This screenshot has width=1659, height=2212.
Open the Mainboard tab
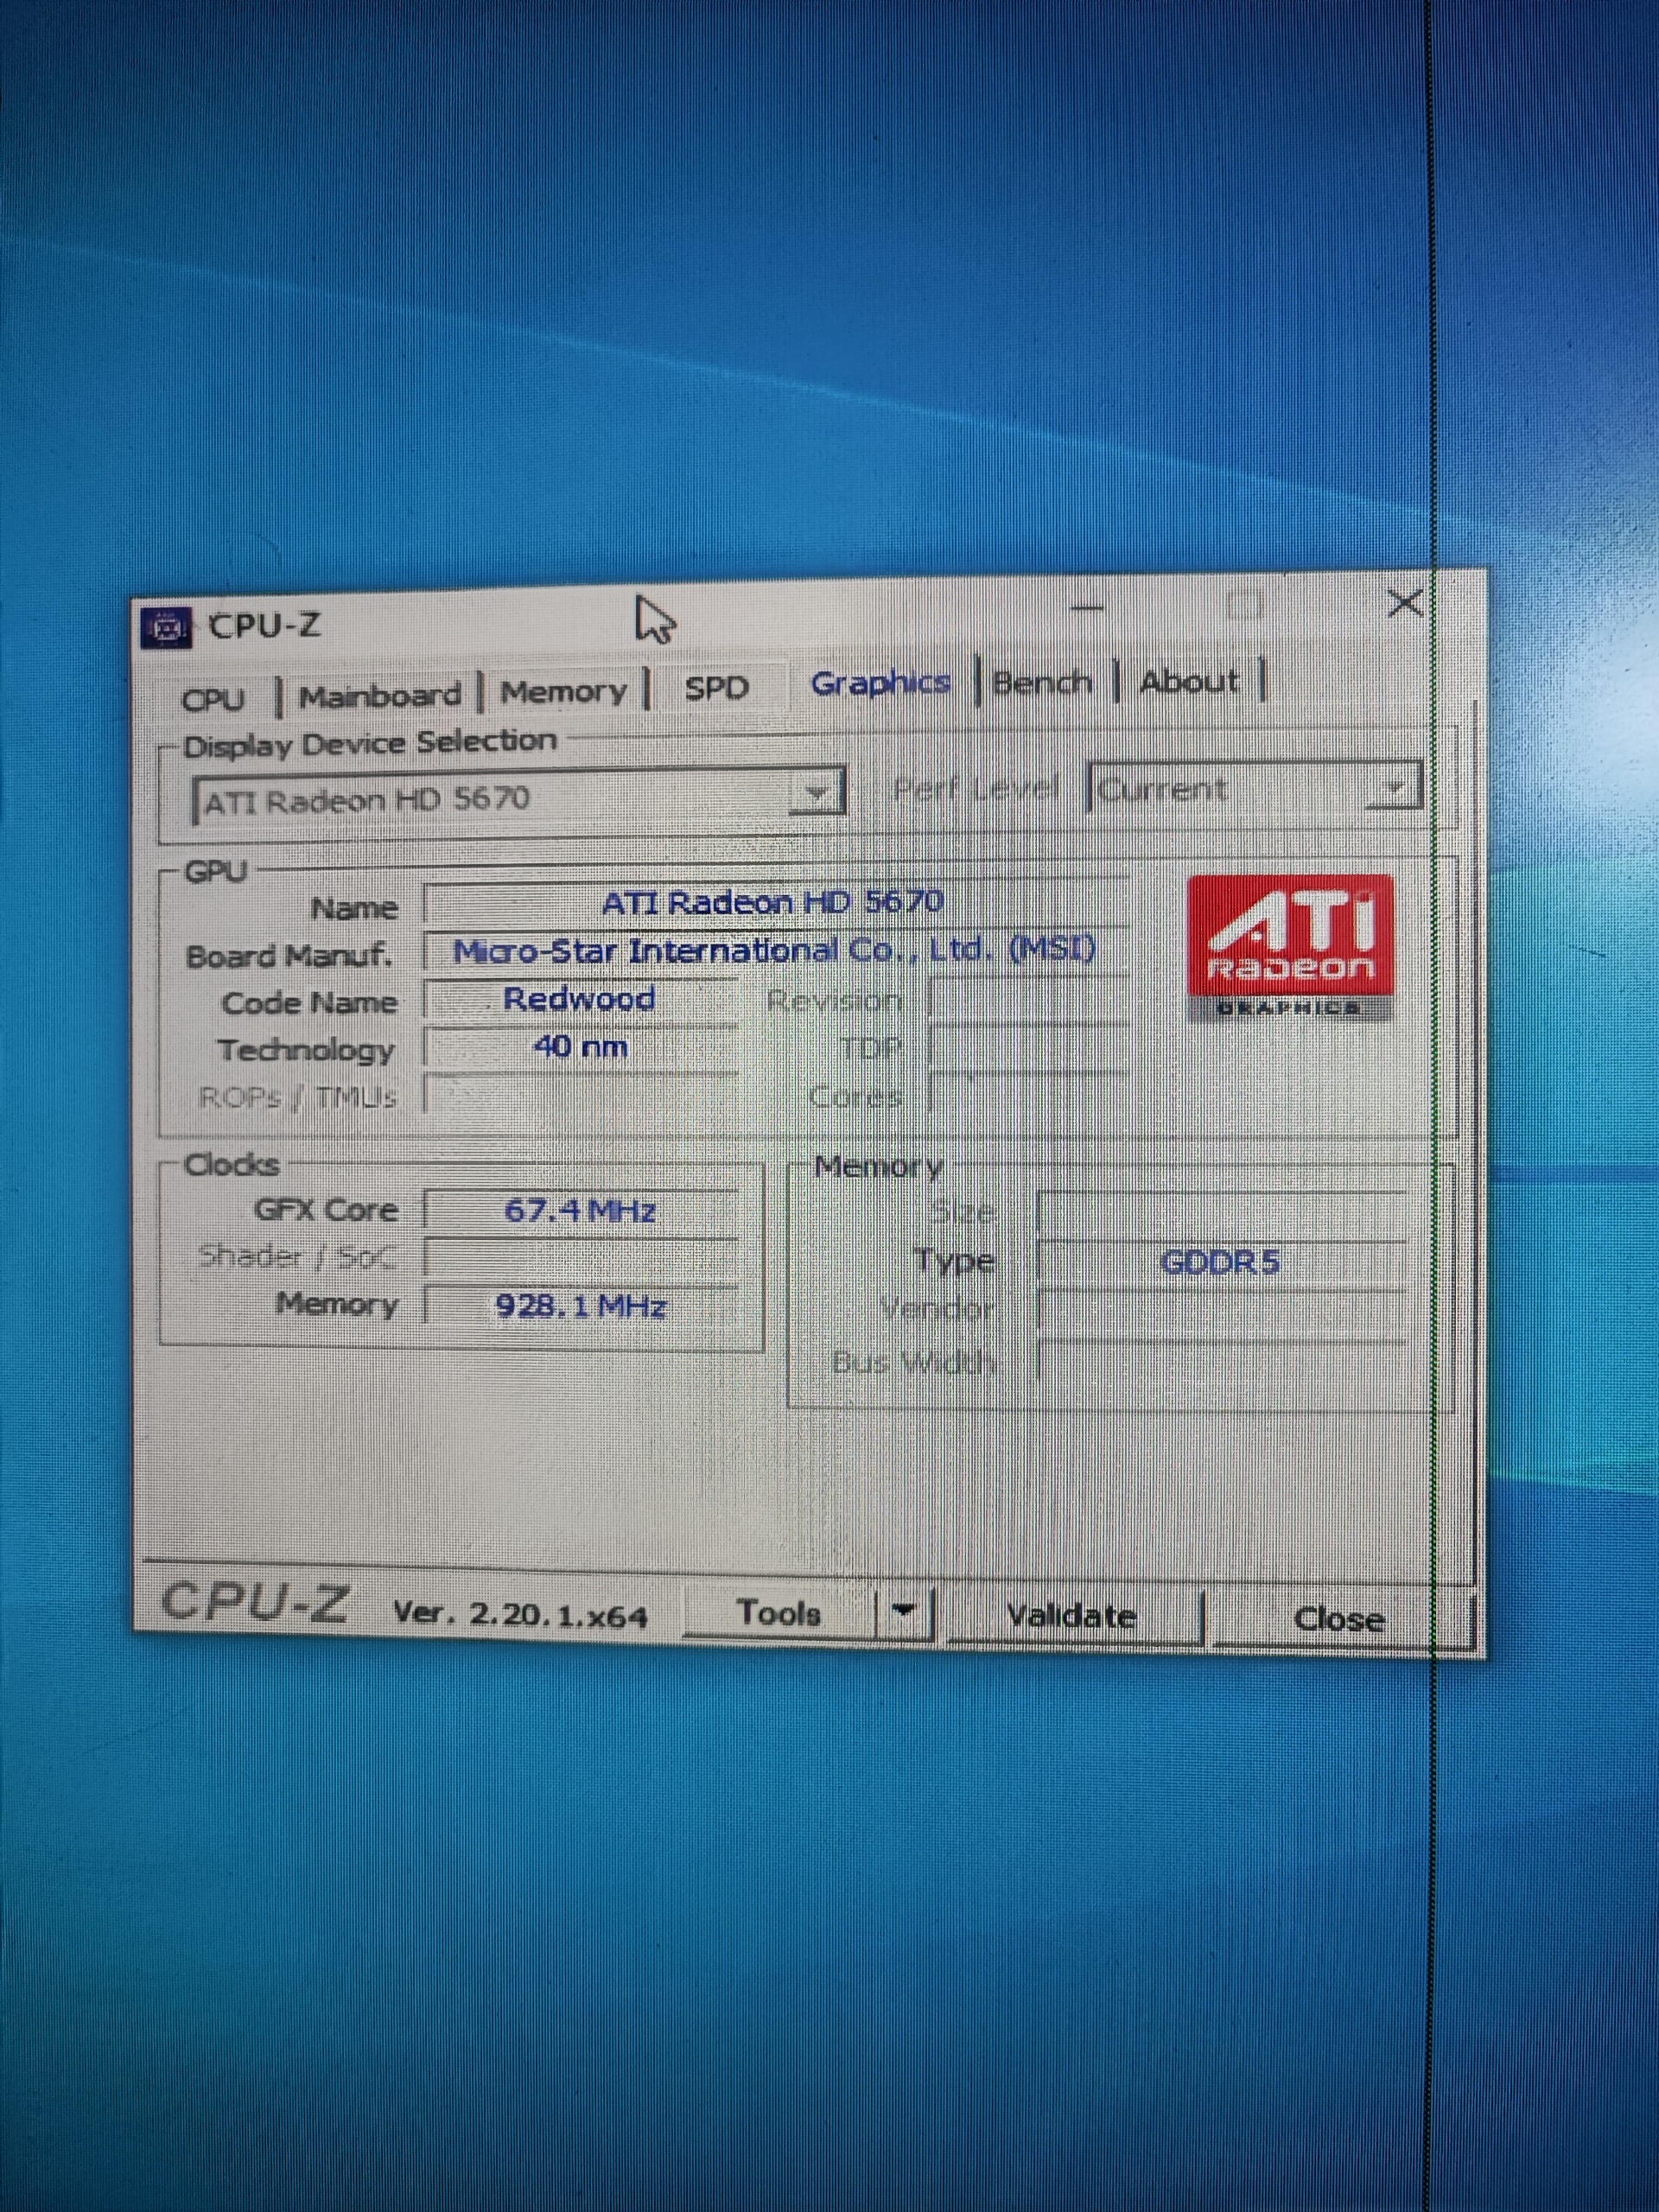coord(380,695)
